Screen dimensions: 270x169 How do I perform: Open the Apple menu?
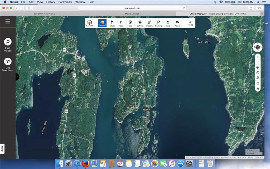(5, 2)
